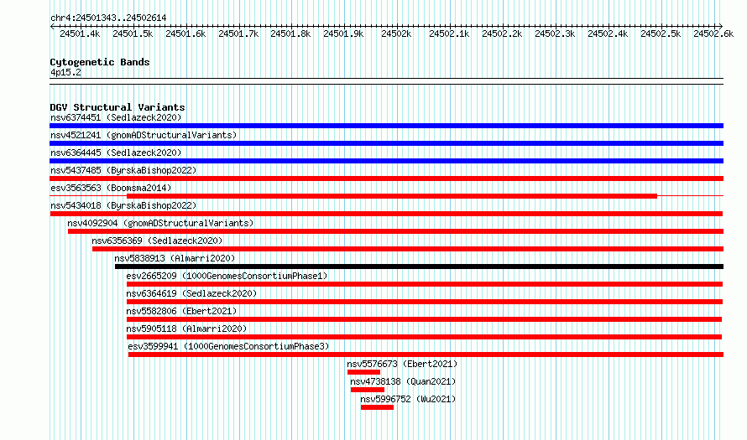
Task: Click nsv4092904 (gnomADStructuralVariants) label
Action: click(160, 223)
